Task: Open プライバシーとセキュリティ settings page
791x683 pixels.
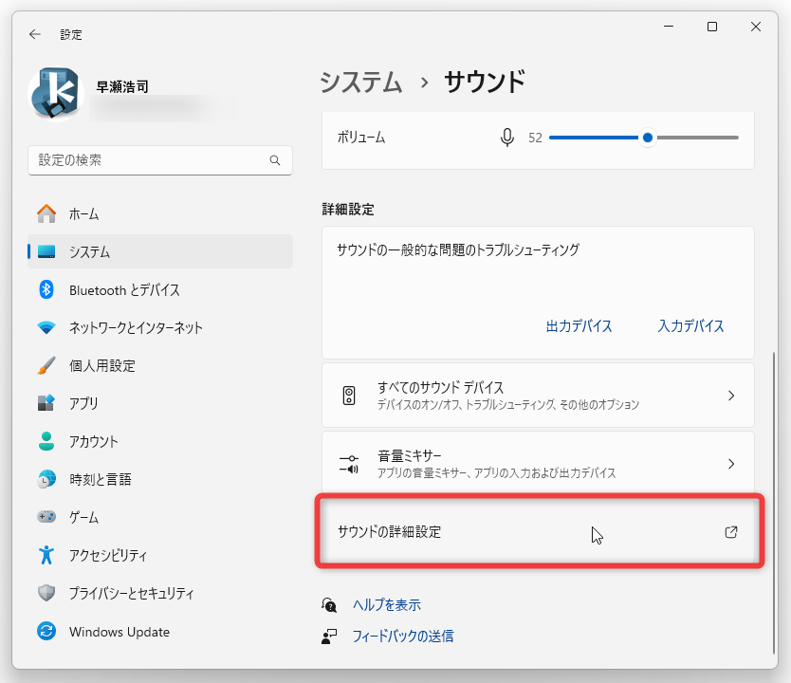Action: pos(160,593)
